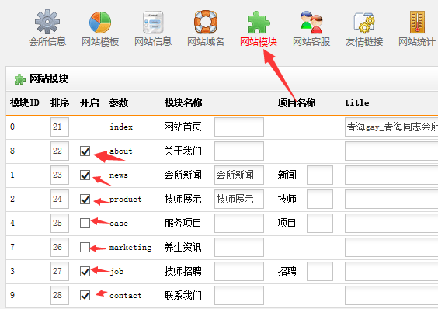Click the 模块ID column header
The image size is (438, 309).
click(25, 102)
